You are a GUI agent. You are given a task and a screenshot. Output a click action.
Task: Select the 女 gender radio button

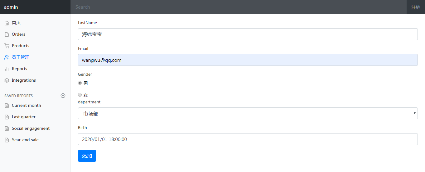(x=80, y=95)
